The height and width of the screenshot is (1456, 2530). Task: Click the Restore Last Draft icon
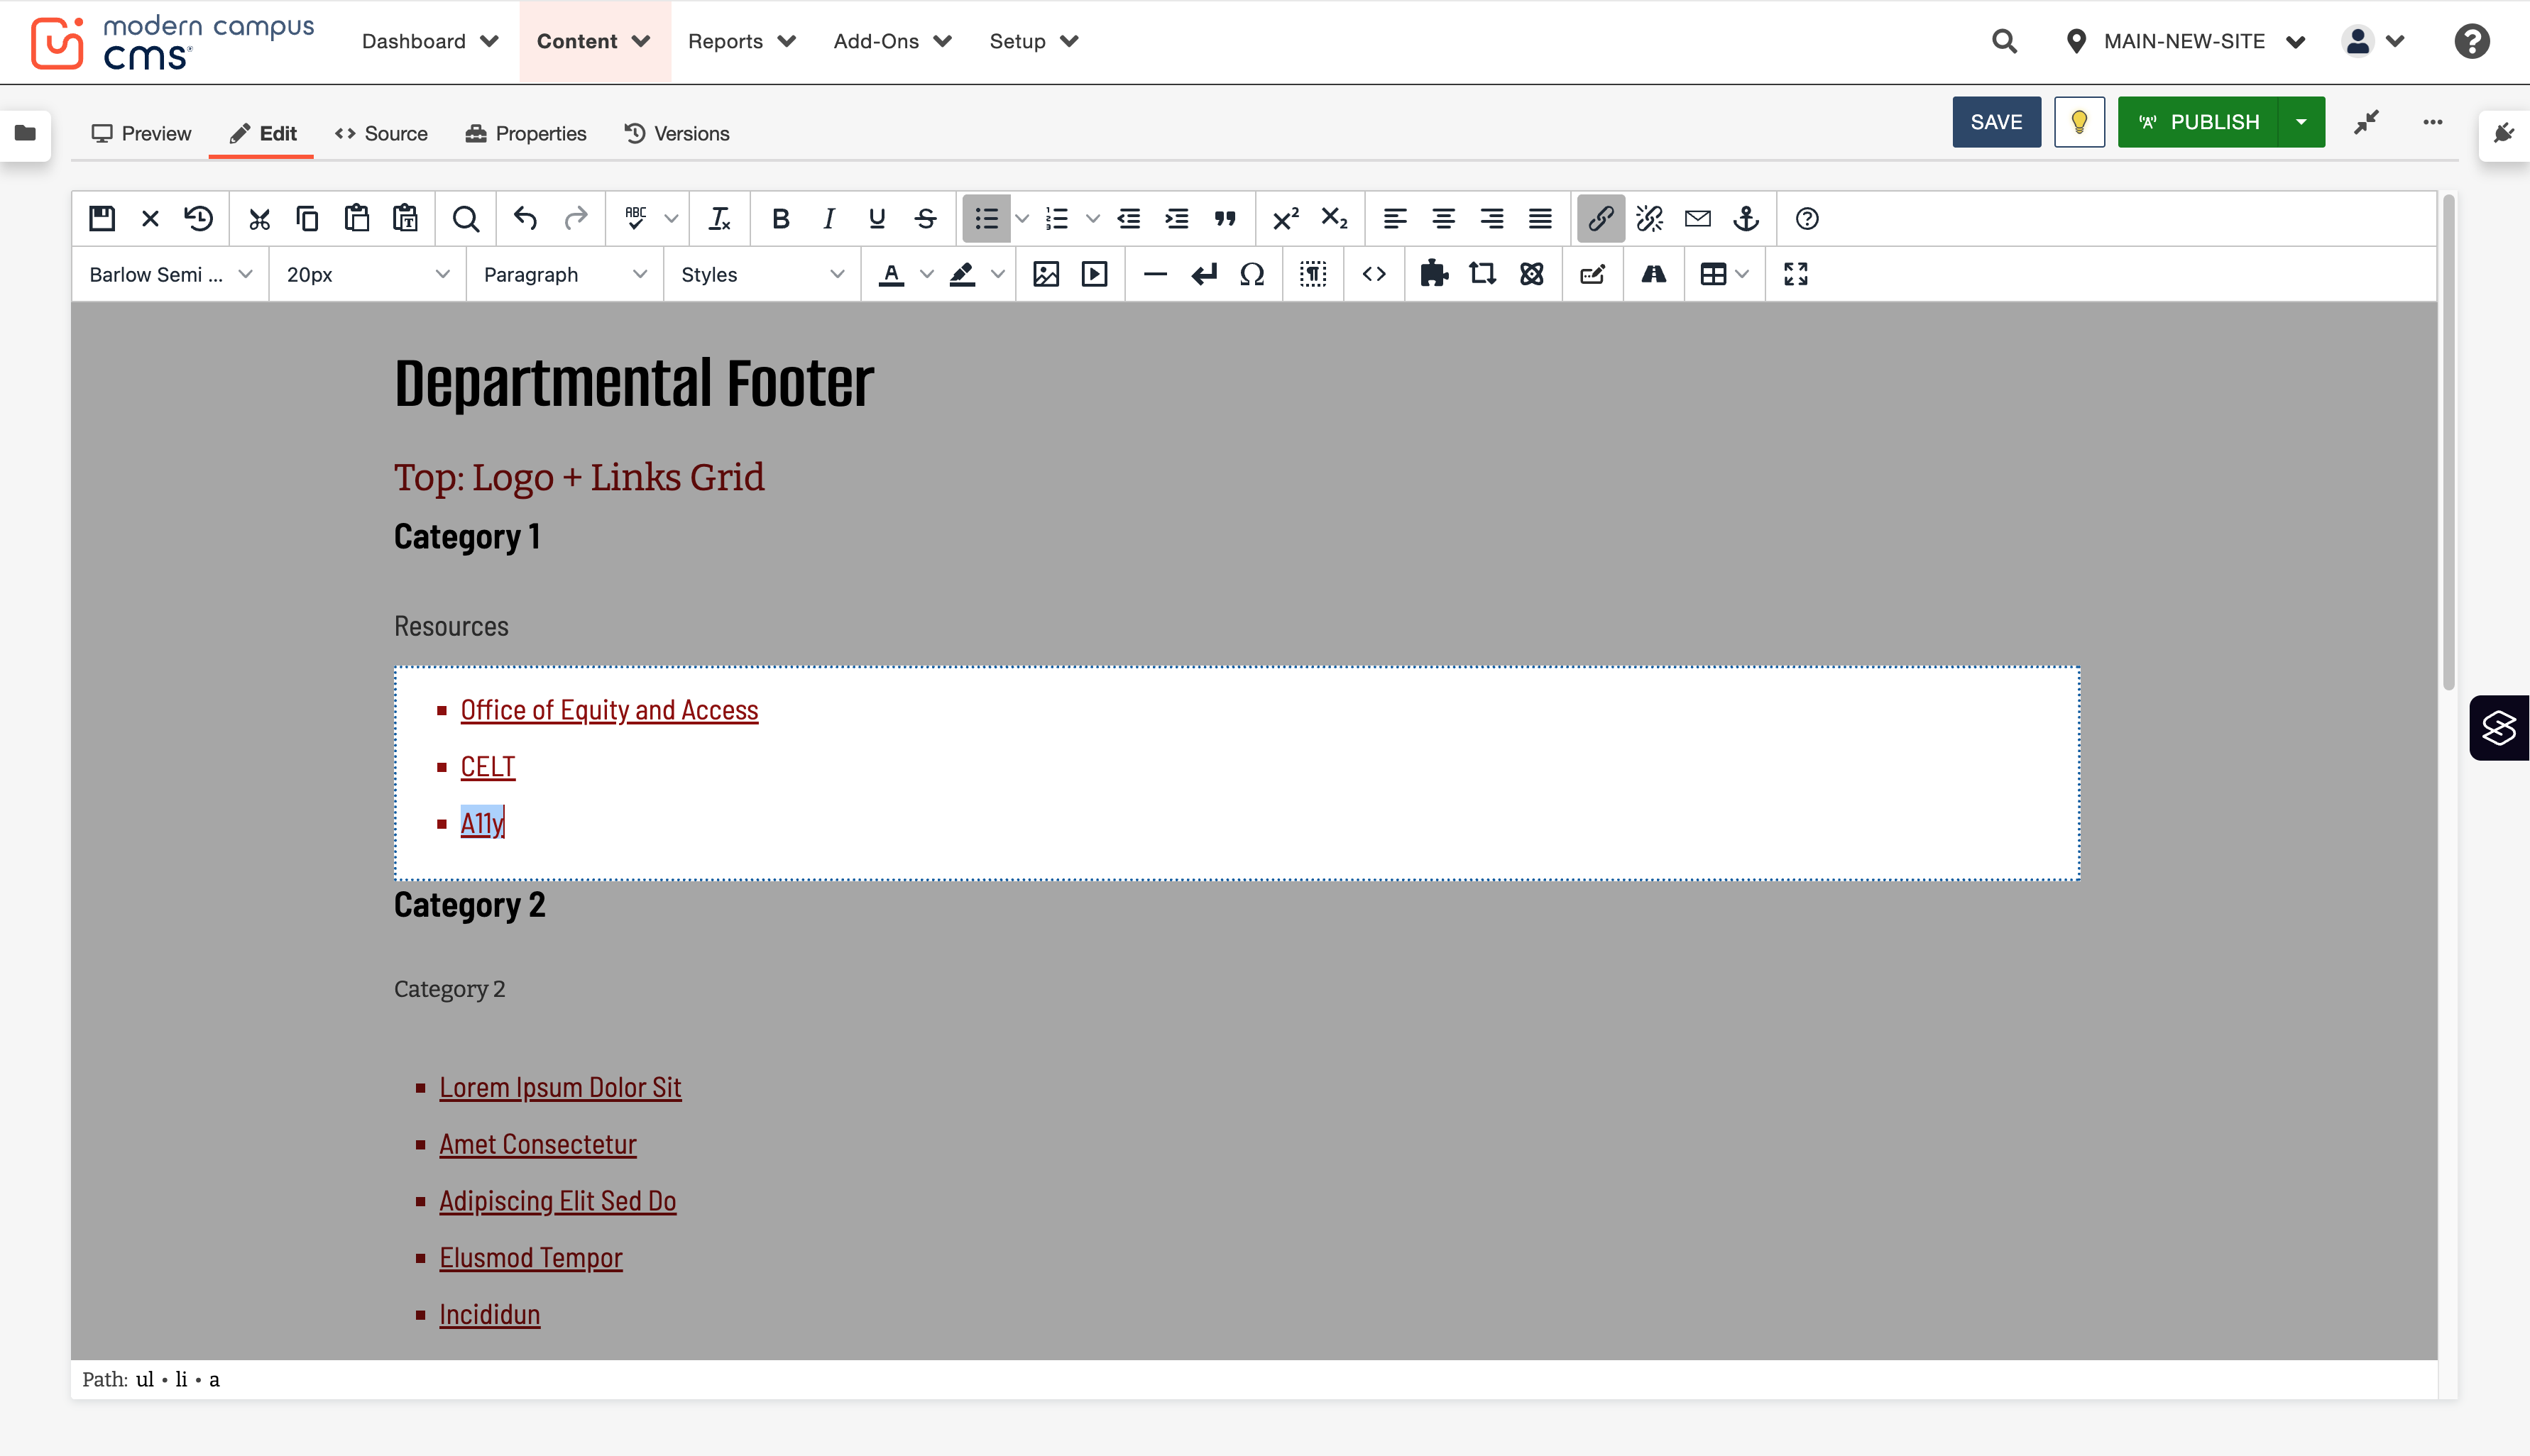point(198,218)
